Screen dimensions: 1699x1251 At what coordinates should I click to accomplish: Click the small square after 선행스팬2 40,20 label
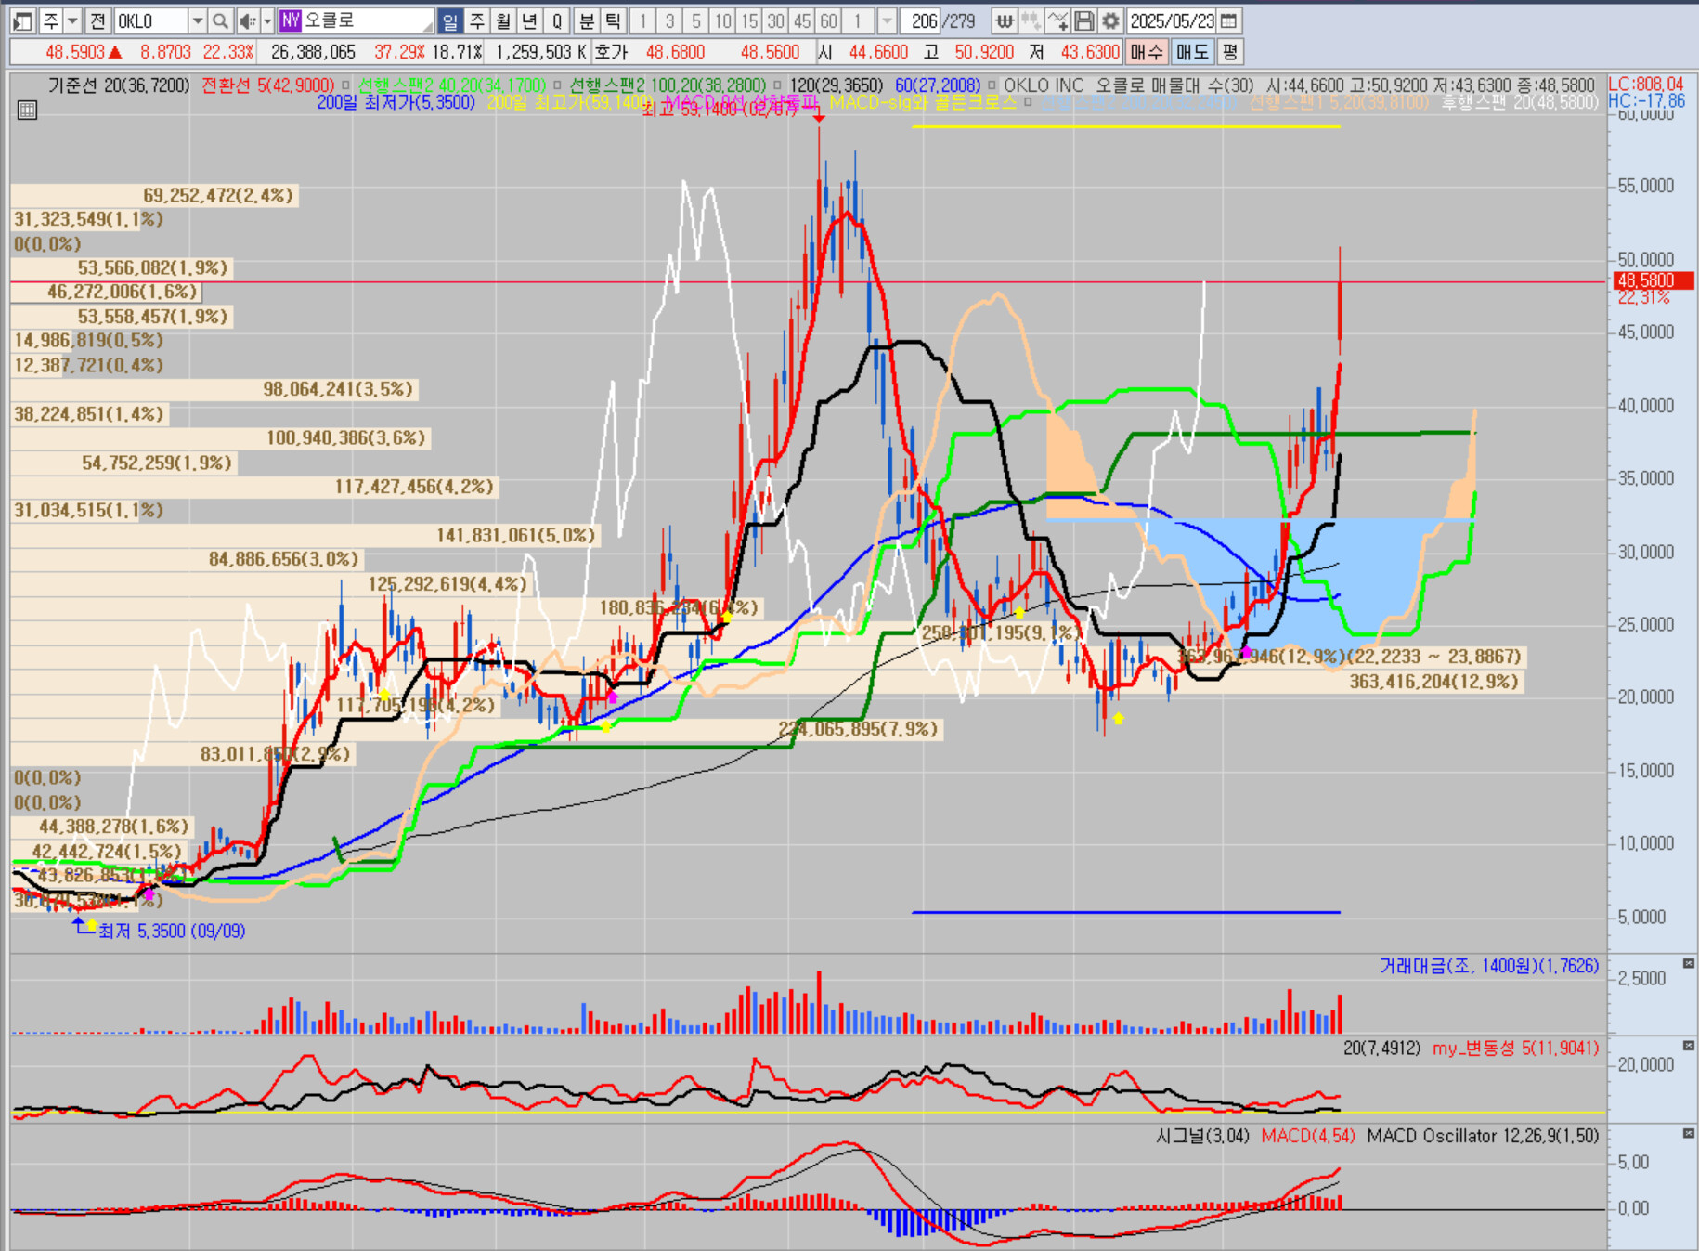point(557,85)
